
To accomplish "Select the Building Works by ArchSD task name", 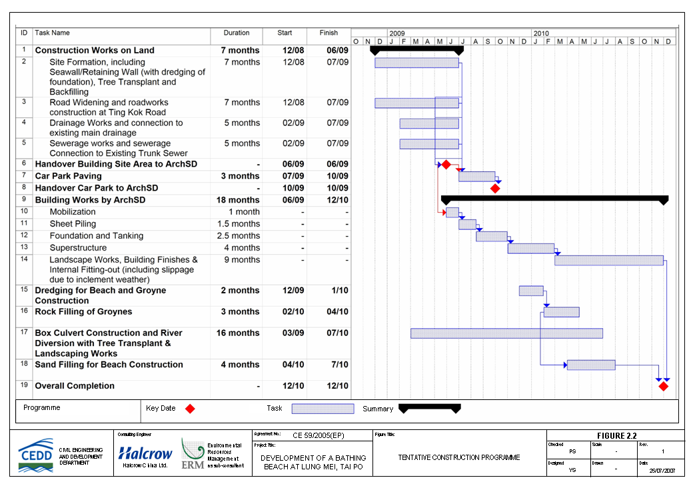I will [90, 200].
